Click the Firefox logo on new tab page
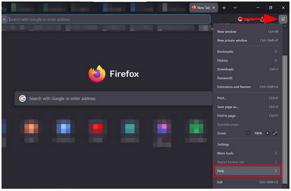291x191 pixels. tap(97, 74)
